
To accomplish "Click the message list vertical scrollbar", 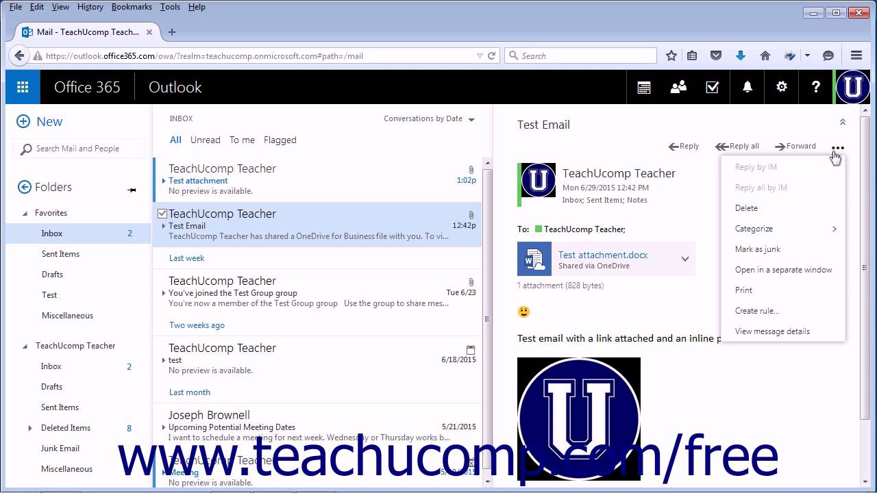I will (x=487, y=319).
